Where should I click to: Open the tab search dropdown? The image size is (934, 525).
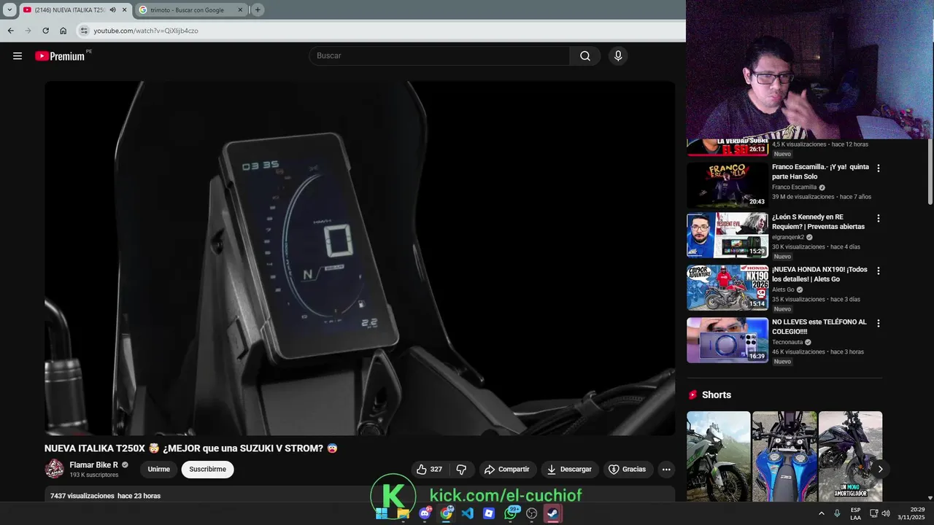coord(9,10)
